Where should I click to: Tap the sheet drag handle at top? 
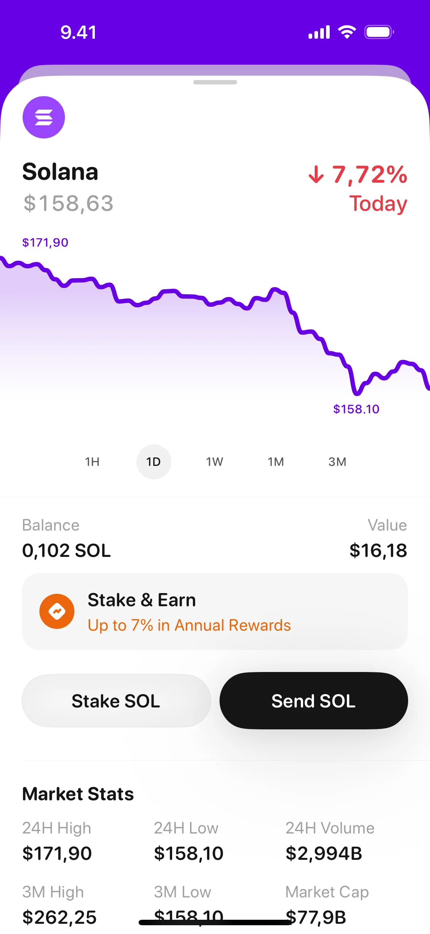(x=215, y=82)
